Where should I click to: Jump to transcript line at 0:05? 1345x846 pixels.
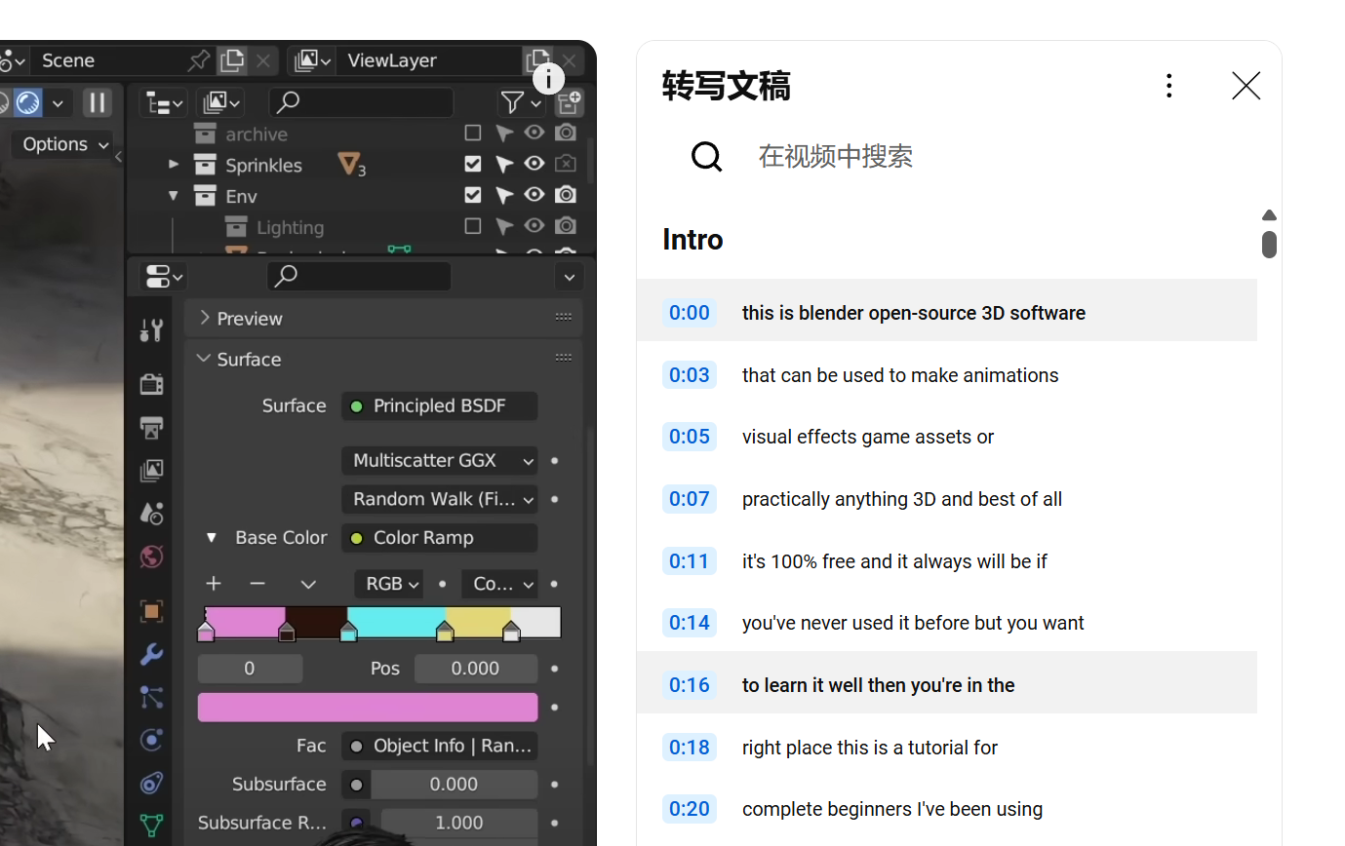(x=689, y=437)
